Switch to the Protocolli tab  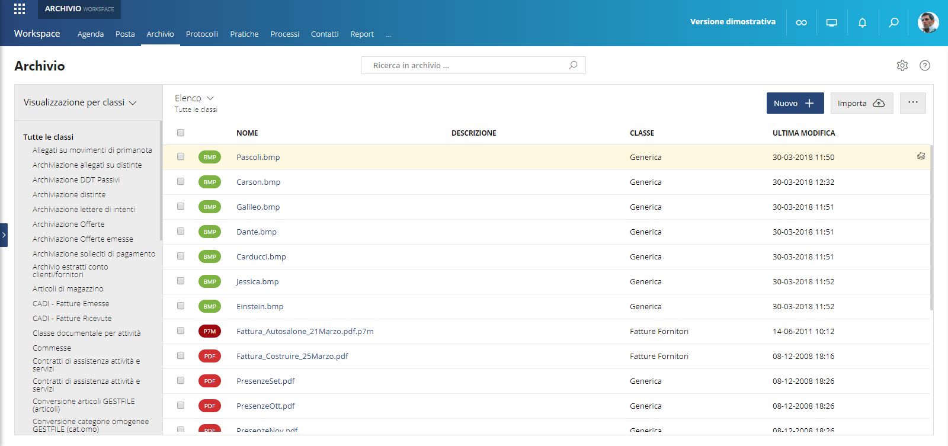(202, 34)
